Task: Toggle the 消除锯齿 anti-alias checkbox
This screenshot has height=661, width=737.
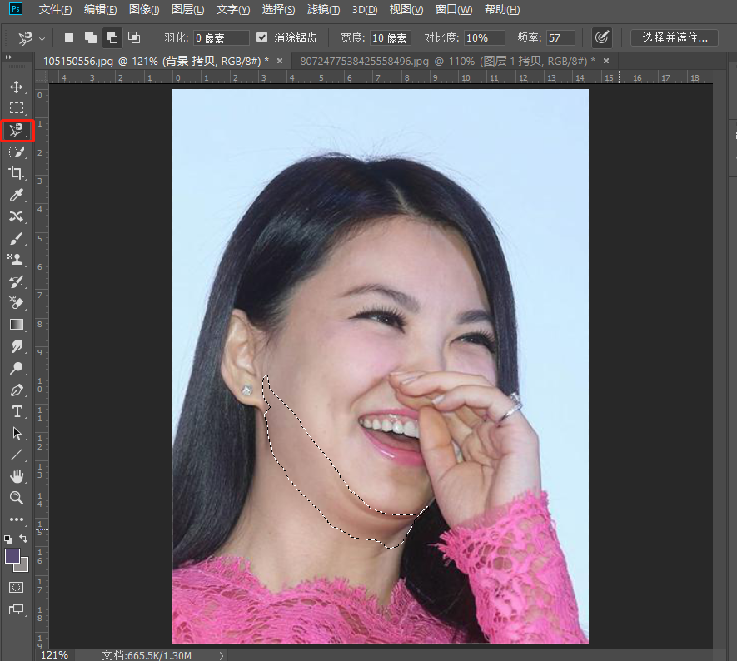Action: (x=262, y=37)
